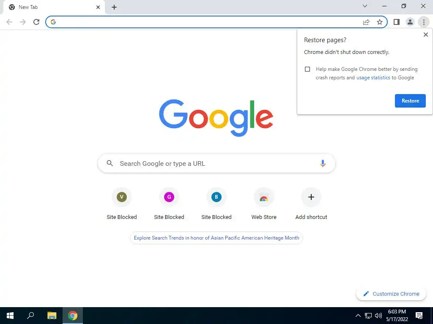Click the Chrome taskbar icon

(x=73, y=316)
